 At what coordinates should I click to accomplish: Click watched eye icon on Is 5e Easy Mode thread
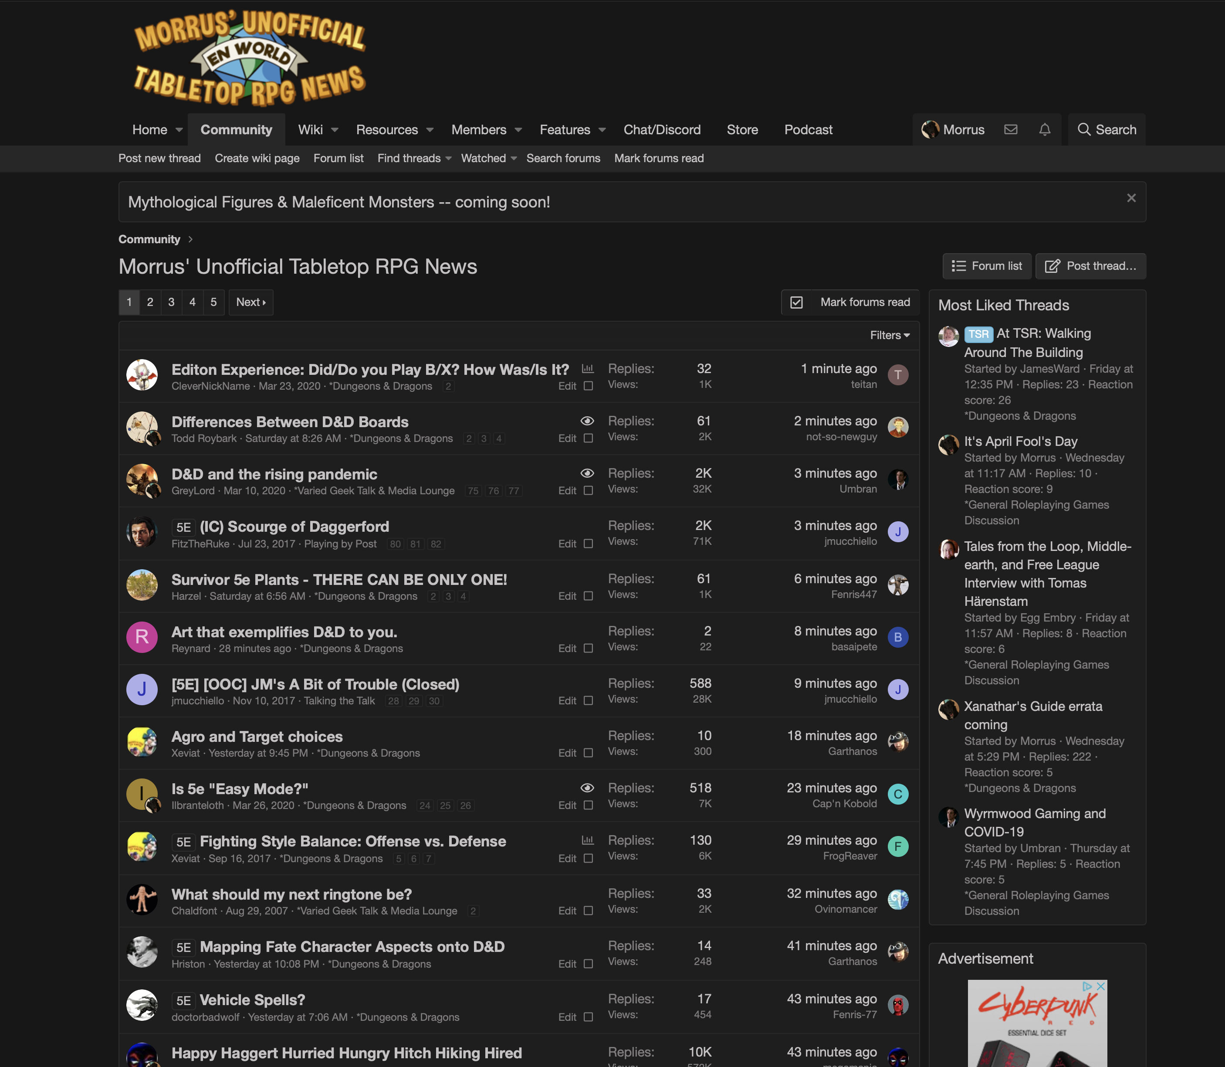(x=587, y=788)
